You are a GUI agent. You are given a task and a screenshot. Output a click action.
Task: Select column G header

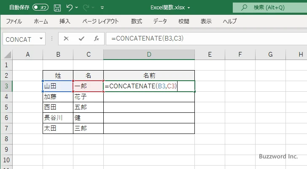270,55
